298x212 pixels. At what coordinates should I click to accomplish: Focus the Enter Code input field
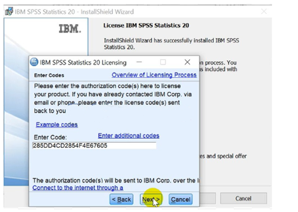click(94, 145)
